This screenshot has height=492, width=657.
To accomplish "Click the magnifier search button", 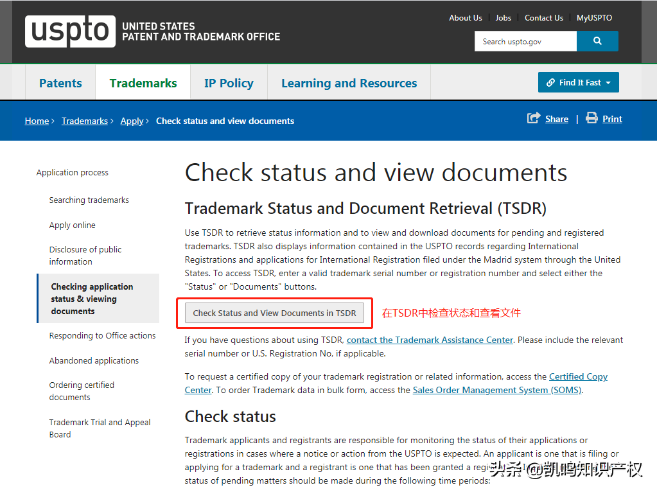I will click(x=597, y=41).
